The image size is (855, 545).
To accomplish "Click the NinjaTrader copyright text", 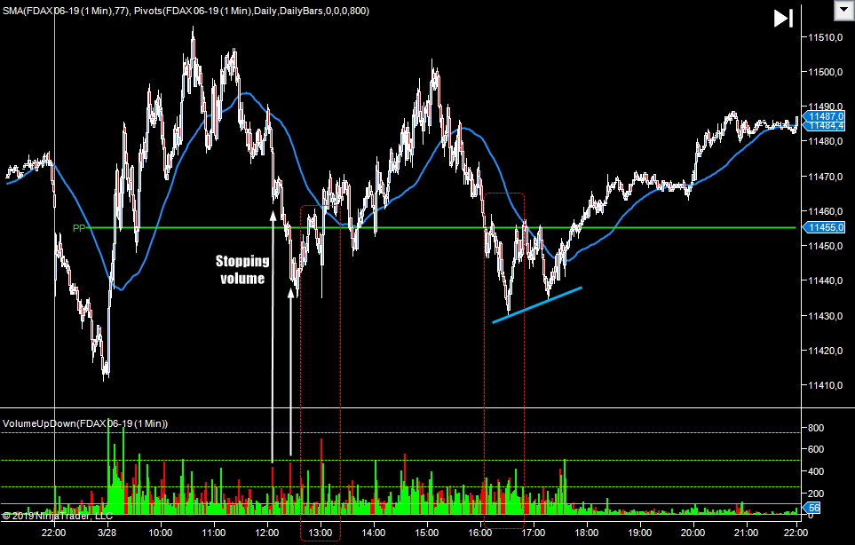I will 57,515.
